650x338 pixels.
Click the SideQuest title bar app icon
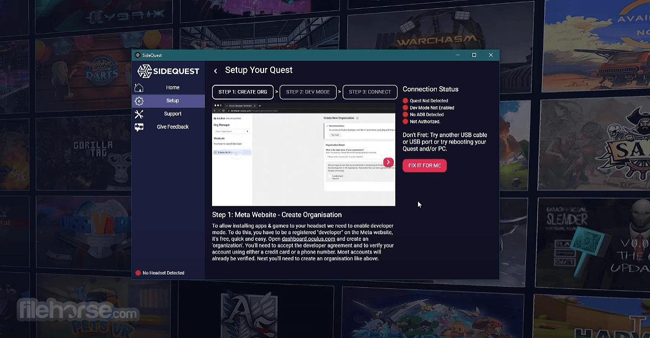tap(138, 55)
